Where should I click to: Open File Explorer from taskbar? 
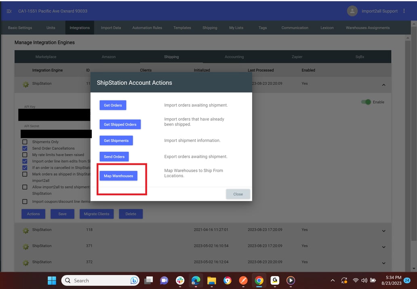point(212,281)
